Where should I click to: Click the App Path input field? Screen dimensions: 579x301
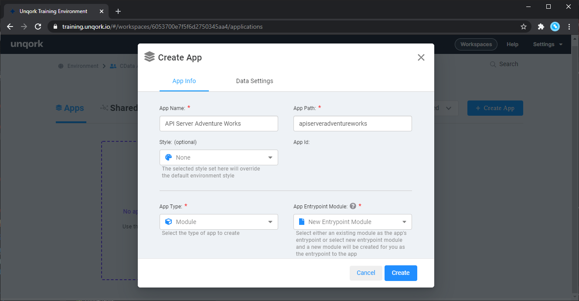[x=352, y=124]
